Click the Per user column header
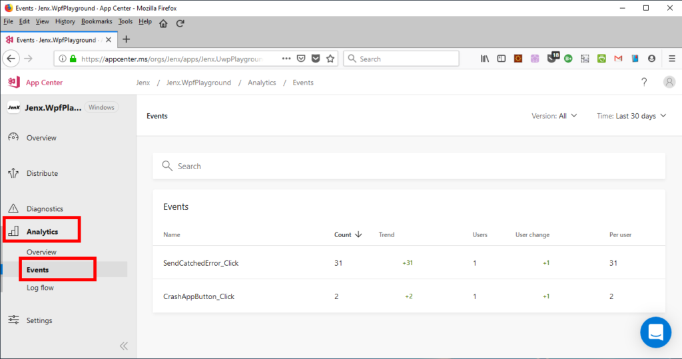 [x=620, y=234]
